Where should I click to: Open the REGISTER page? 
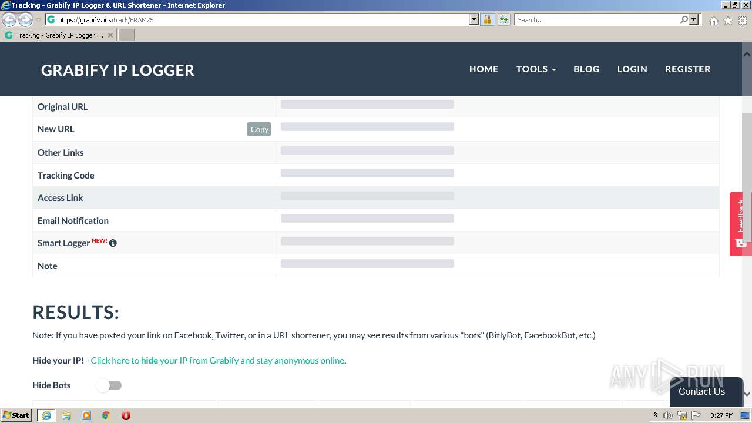click(687, 69)
